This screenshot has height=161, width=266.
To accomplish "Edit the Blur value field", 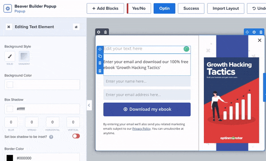I will click(11, 122).
